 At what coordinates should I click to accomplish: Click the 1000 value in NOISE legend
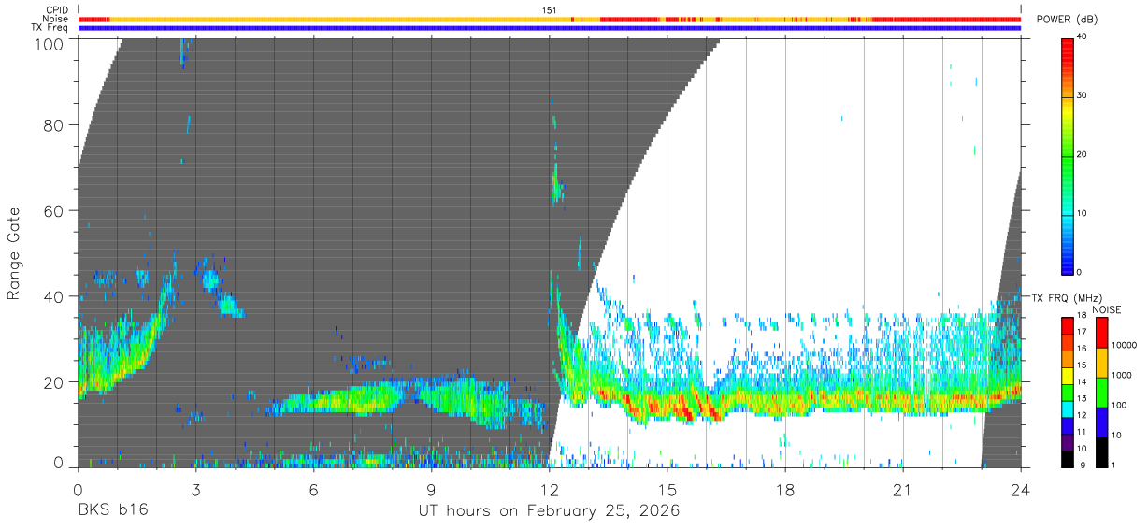point(1123,376)
